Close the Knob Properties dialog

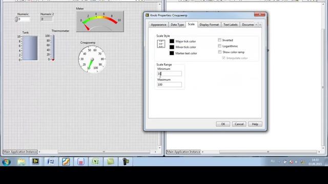point(260,14)
